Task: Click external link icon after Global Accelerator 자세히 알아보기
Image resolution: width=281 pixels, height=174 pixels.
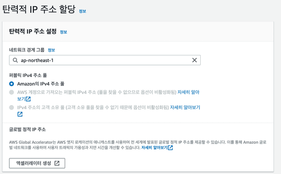Action: [x=170, y=148]
